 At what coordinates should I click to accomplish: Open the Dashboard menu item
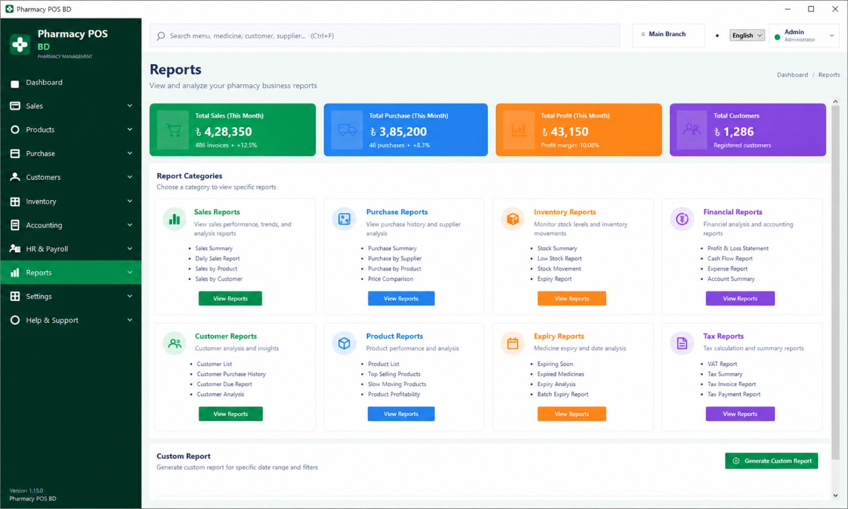(71, 82)
